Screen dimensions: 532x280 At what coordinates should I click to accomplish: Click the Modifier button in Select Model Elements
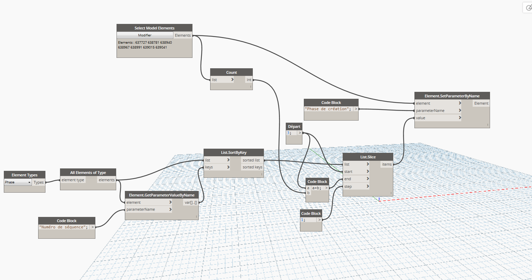click(x=145, y=35)
